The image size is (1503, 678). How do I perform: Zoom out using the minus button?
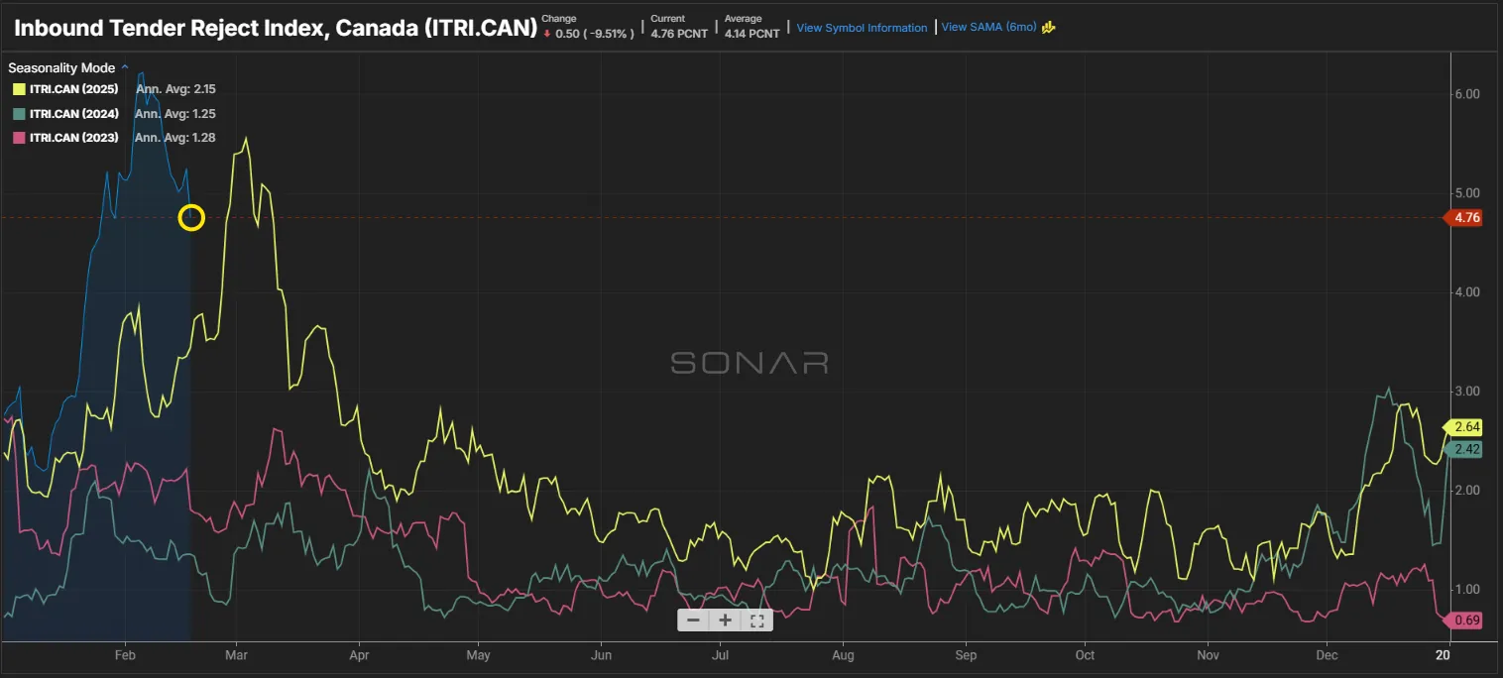(693, 621)
